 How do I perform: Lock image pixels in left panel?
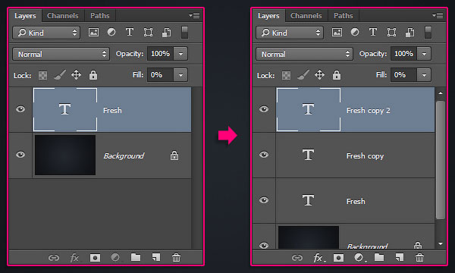pos(60,75)
